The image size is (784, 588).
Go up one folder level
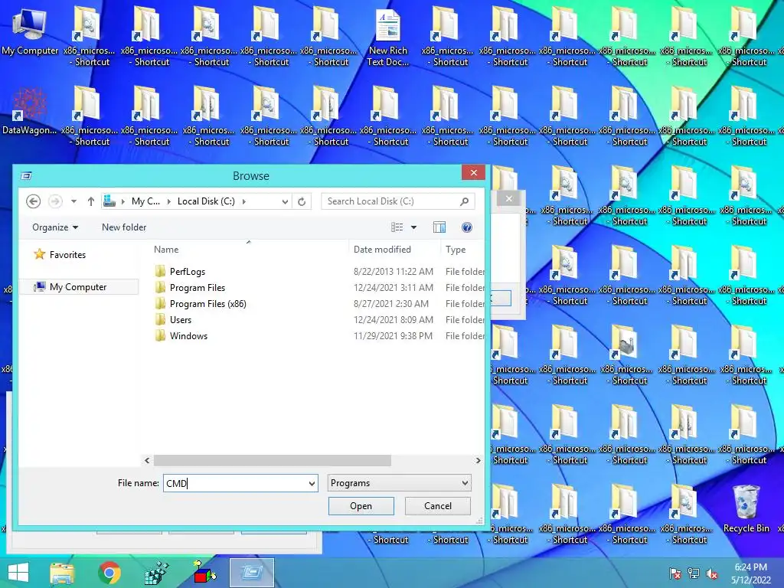tap(90, 201)
